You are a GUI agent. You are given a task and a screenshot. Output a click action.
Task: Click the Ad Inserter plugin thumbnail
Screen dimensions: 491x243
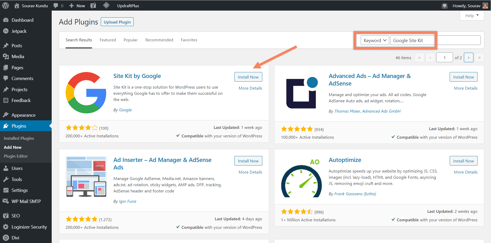click(86, 176)
